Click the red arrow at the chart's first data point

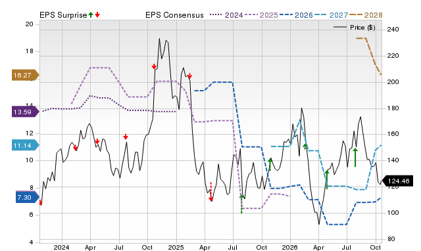pyautogui.click(x=41, y=203)
